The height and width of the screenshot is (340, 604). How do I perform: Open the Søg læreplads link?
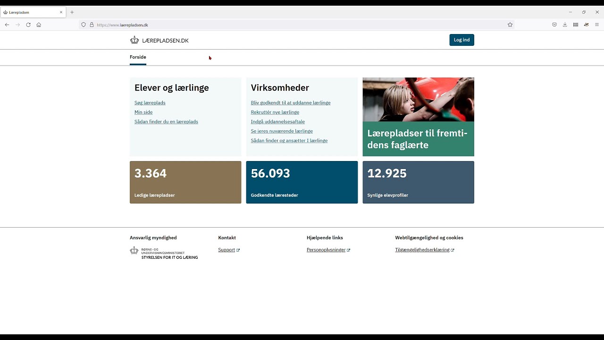[150, 102]
